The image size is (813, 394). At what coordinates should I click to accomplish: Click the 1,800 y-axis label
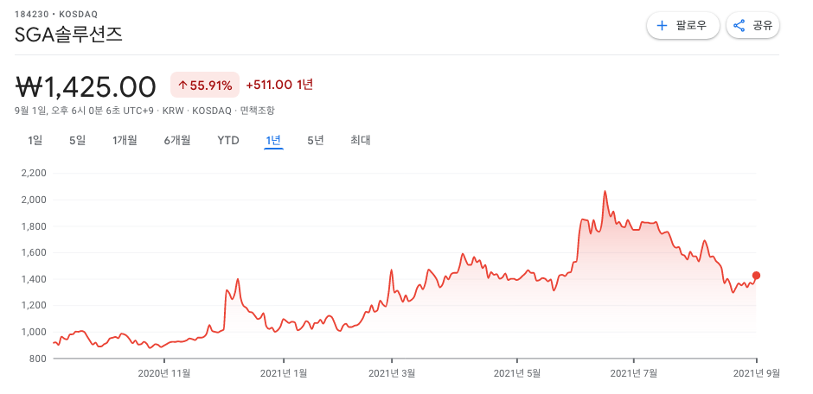[35, 226]
